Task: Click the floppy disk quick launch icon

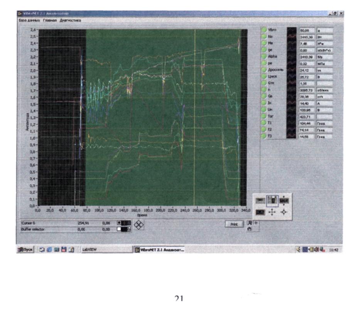Action: coord(64,250)
